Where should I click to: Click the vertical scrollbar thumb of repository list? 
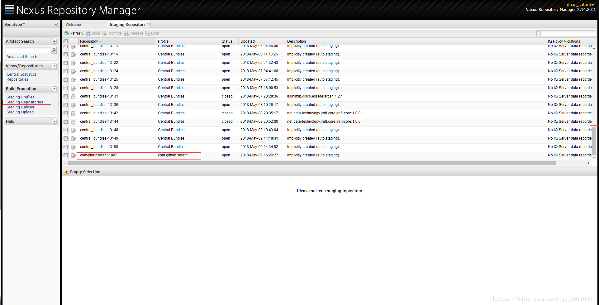click(594, 141)
